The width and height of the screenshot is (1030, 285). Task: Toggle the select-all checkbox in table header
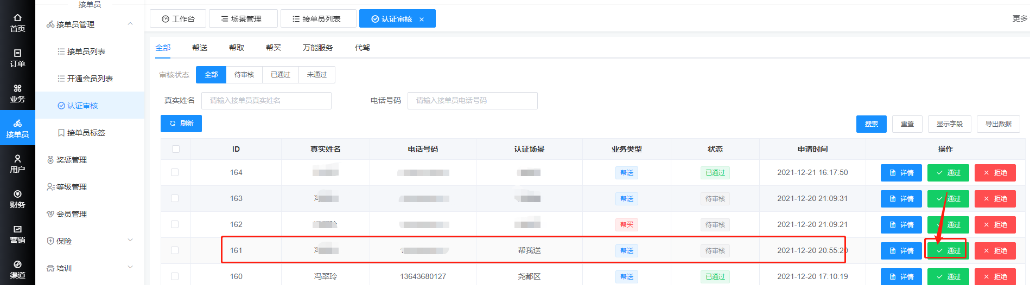pos(175,149)
